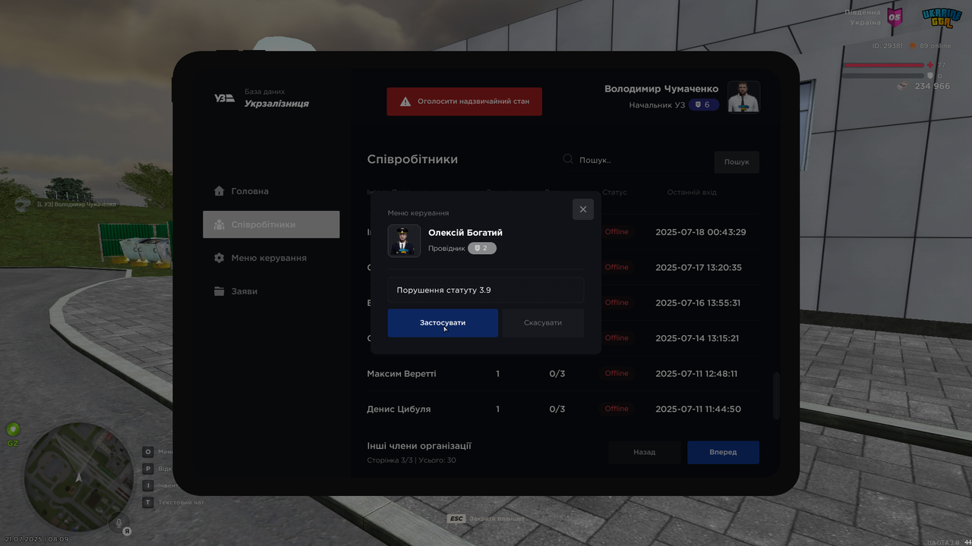Click the Ukraine GTA logo

tap(942, 17)
